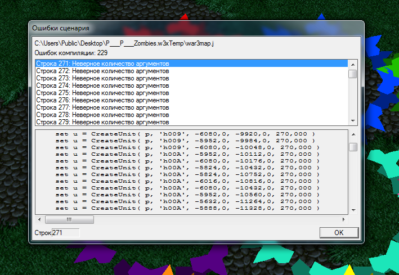The image size is (399, 275).
Task: Click code line with -5824,0, -10752,0
Action: pos(187,174)
